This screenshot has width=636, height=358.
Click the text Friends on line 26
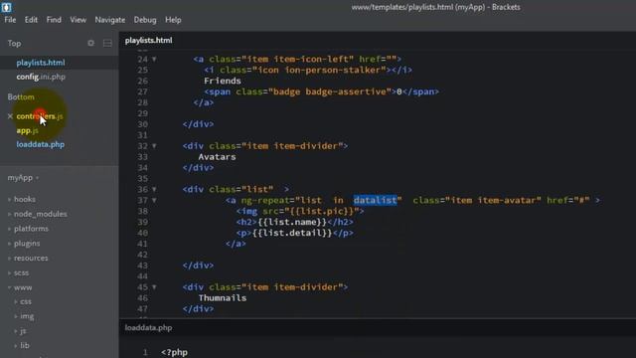223,81
